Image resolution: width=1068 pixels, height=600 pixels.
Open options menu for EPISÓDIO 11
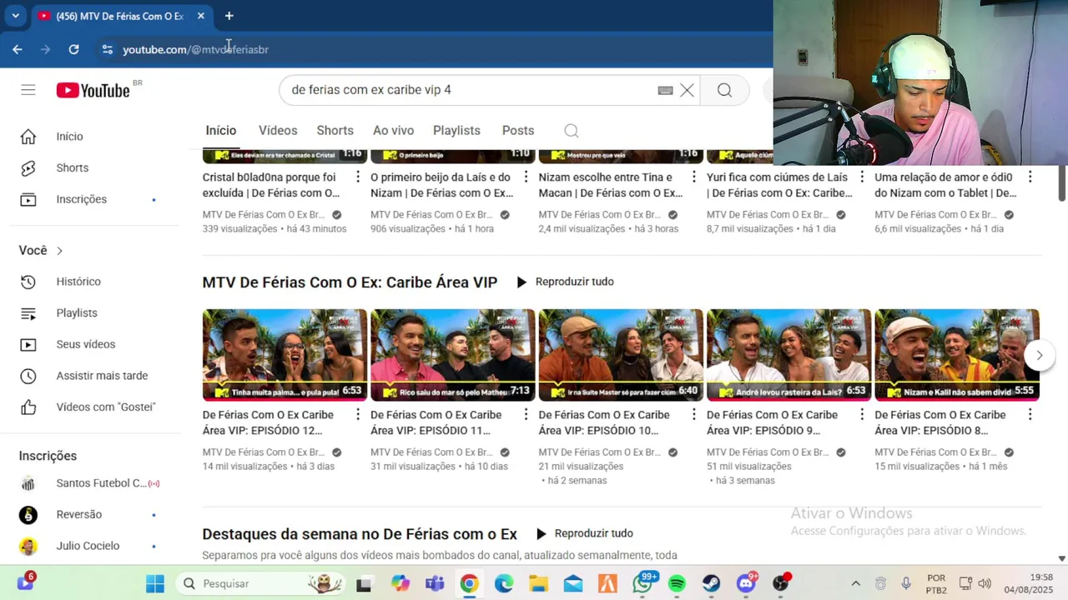point(526,414)
